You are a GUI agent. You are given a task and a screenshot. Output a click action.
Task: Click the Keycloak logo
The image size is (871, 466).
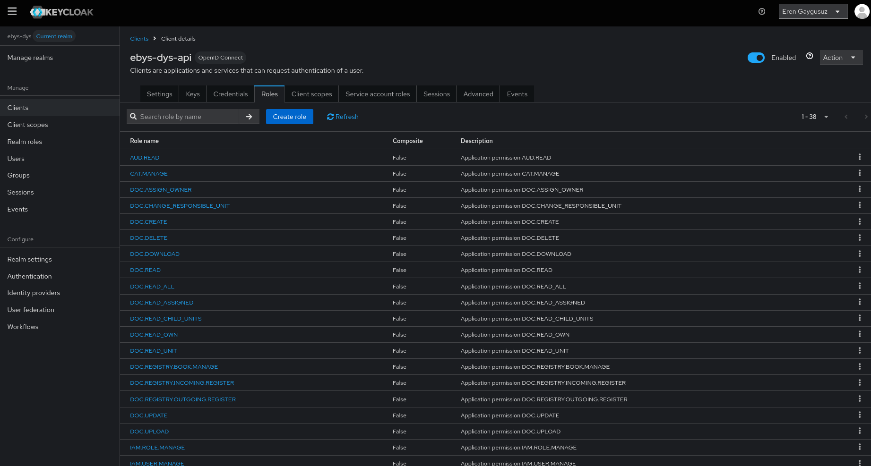pyautogui.click(x=61, y=12)
